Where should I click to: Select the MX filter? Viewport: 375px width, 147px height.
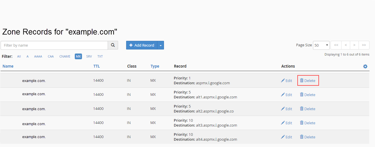[x=78, y=56]
